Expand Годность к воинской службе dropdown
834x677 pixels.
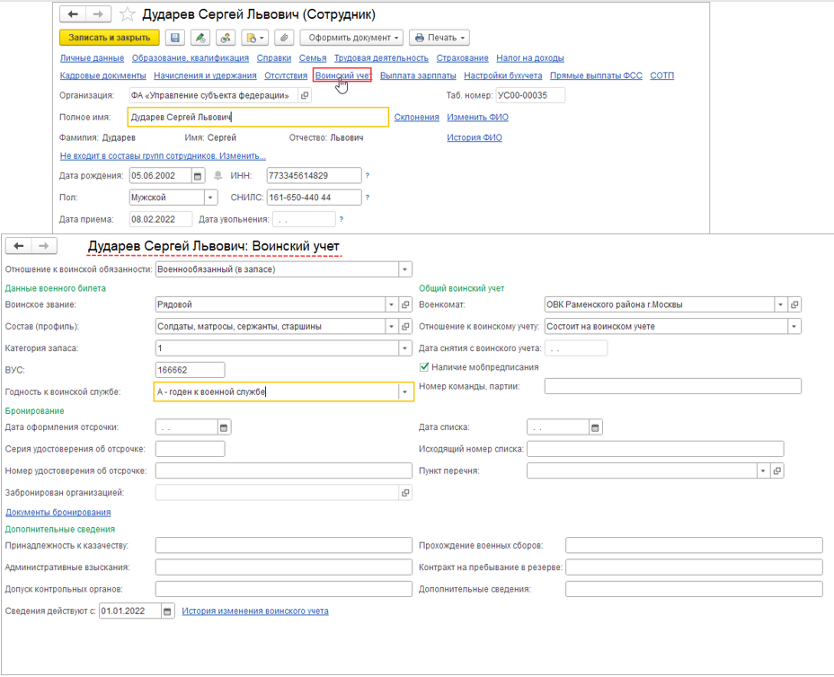coord(404,392)
